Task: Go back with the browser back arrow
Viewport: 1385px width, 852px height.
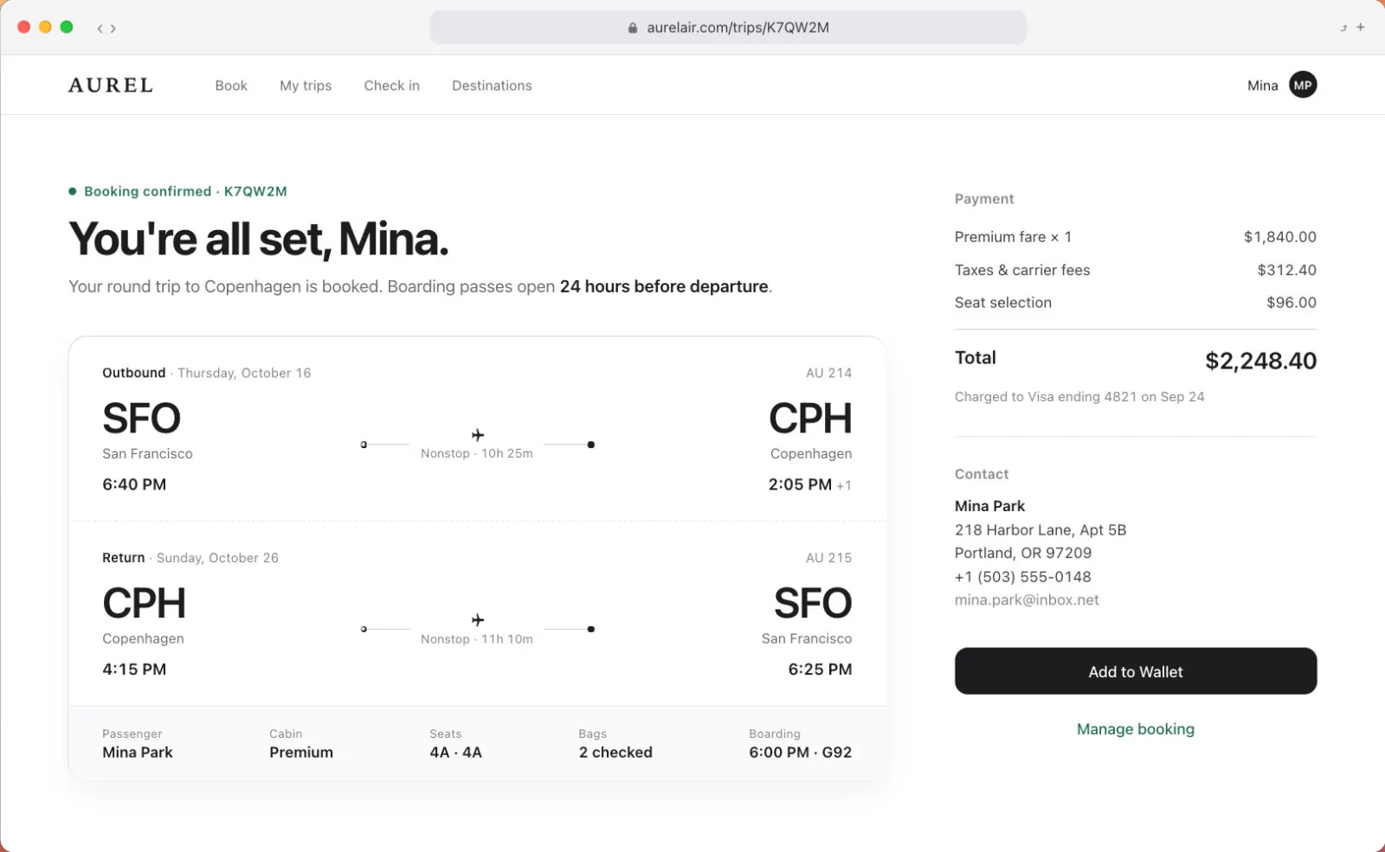Action: [100, 29]
